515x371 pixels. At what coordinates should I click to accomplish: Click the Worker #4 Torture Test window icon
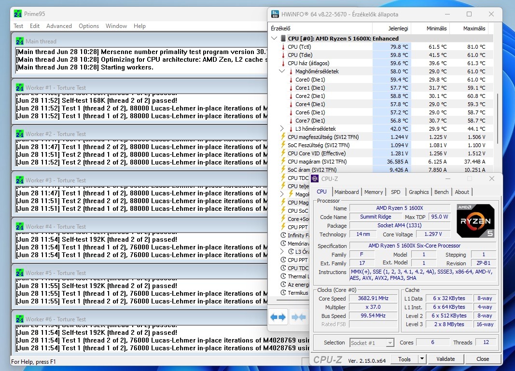click(19, 226)
